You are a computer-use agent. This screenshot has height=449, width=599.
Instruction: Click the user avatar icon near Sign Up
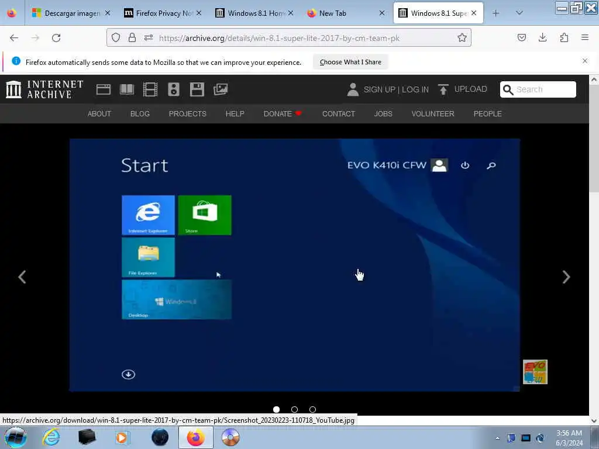(x=353, y=89)
